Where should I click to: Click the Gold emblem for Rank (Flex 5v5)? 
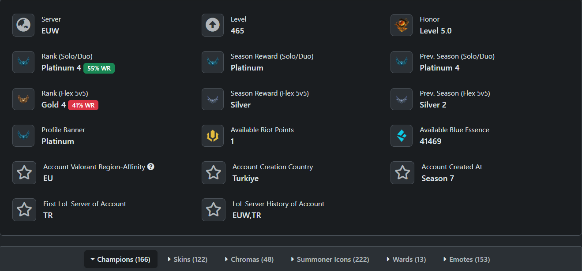tap(23, 99)
